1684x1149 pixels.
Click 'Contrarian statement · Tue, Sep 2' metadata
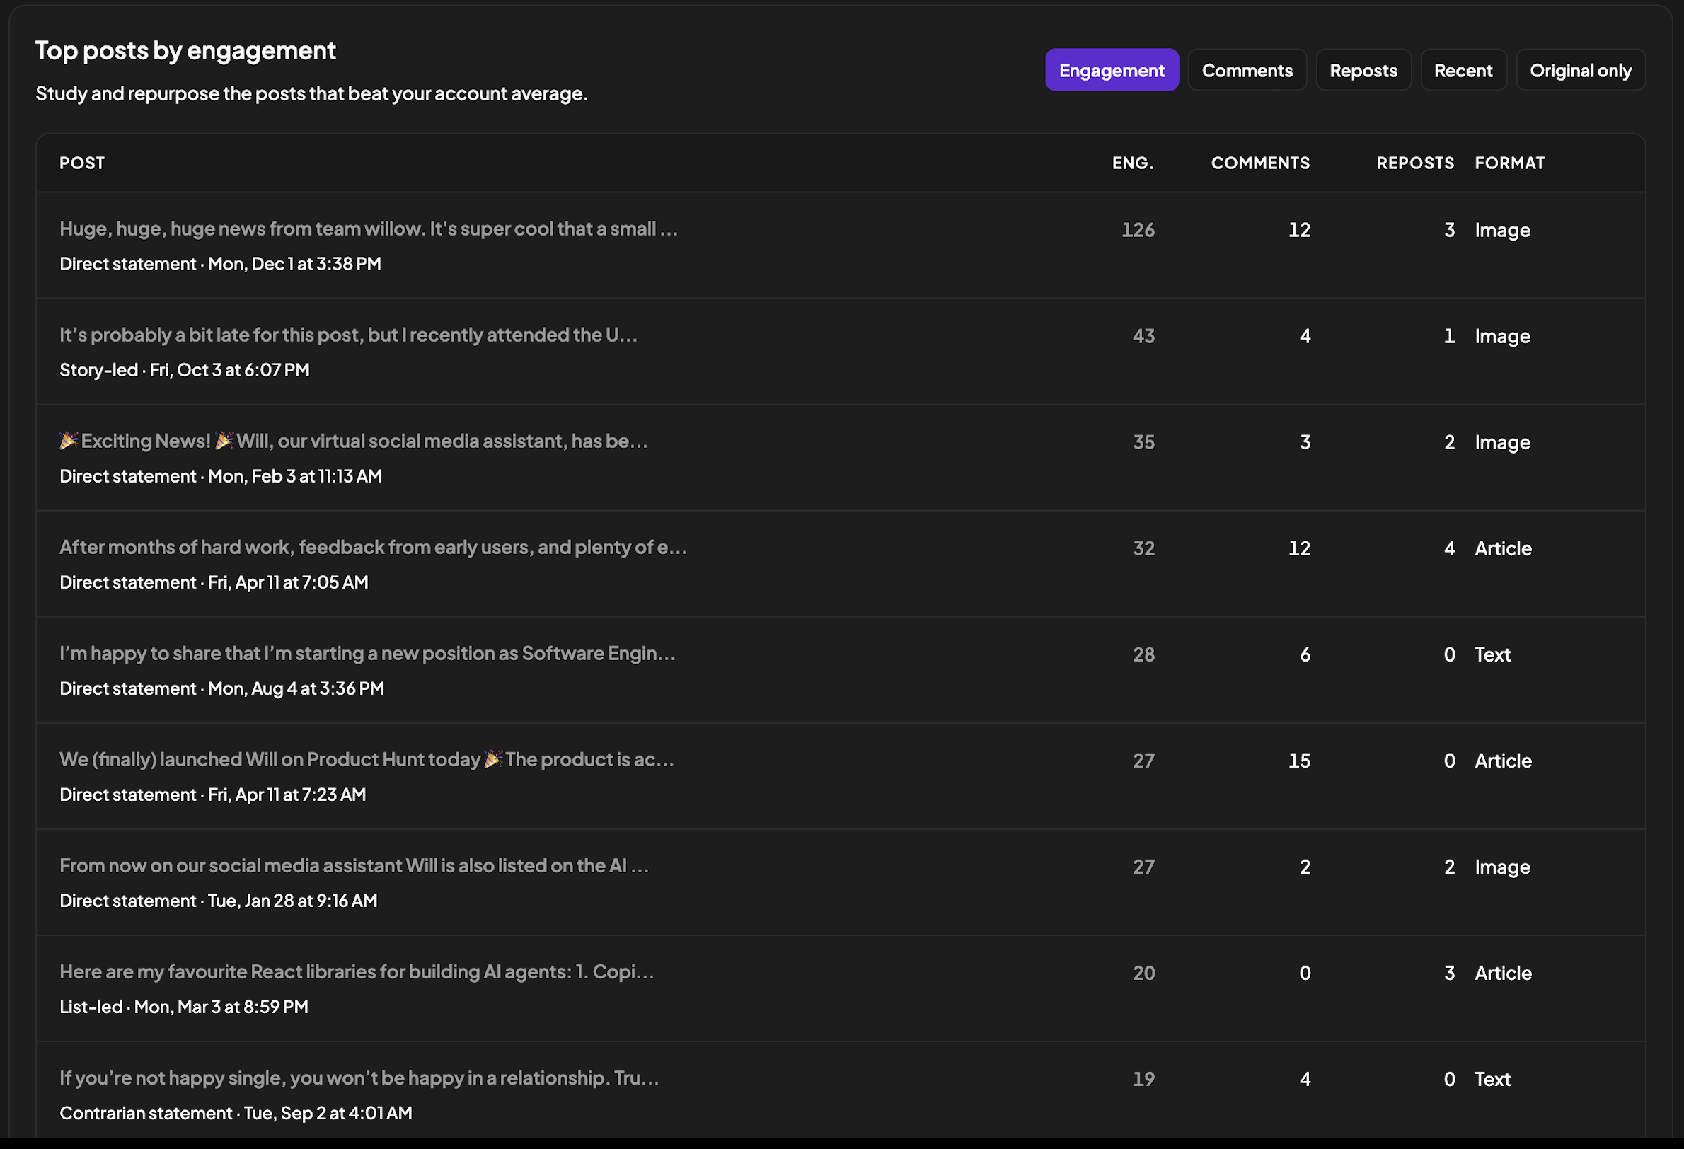[x=236, y=1113]
